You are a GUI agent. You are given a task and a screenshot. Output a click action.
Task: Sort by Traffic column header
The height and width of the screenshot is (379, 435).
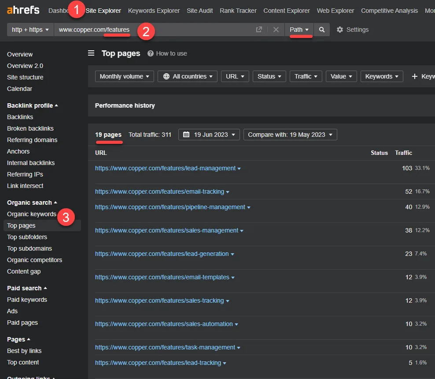403,153
